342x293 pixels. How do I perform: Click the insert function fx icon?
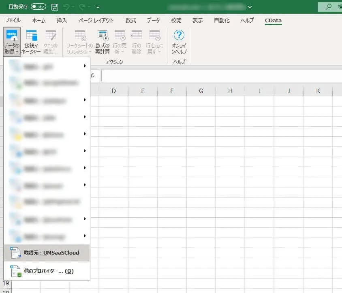(x=93, y=76)
